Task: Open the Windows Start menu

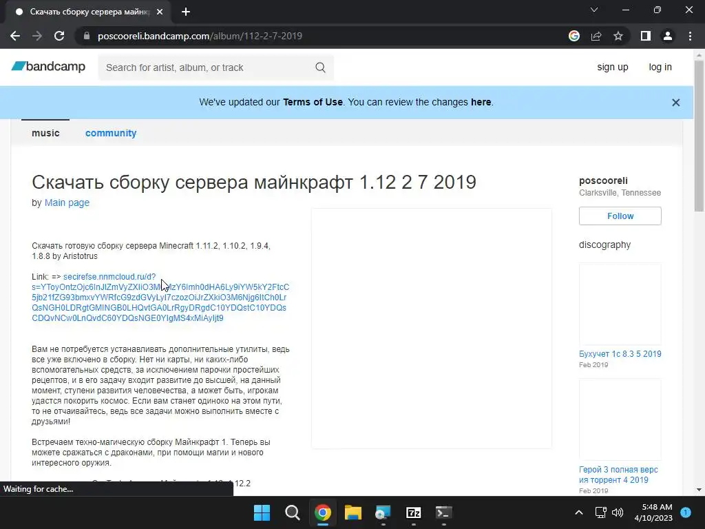Action: point(262,512)
